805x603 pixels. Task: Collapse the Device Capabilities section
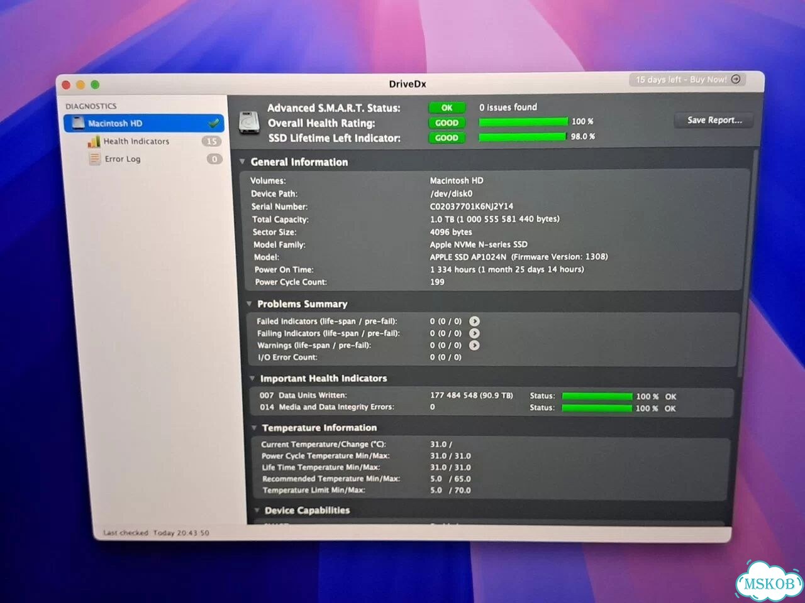click(x=257, y=510)
